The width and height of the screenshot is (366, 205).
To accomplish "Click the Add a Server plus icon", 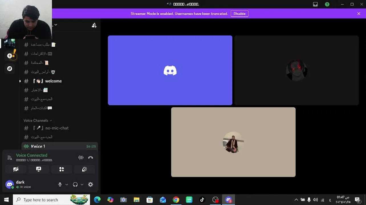I will pyautogui.click(x=10, y=56).
